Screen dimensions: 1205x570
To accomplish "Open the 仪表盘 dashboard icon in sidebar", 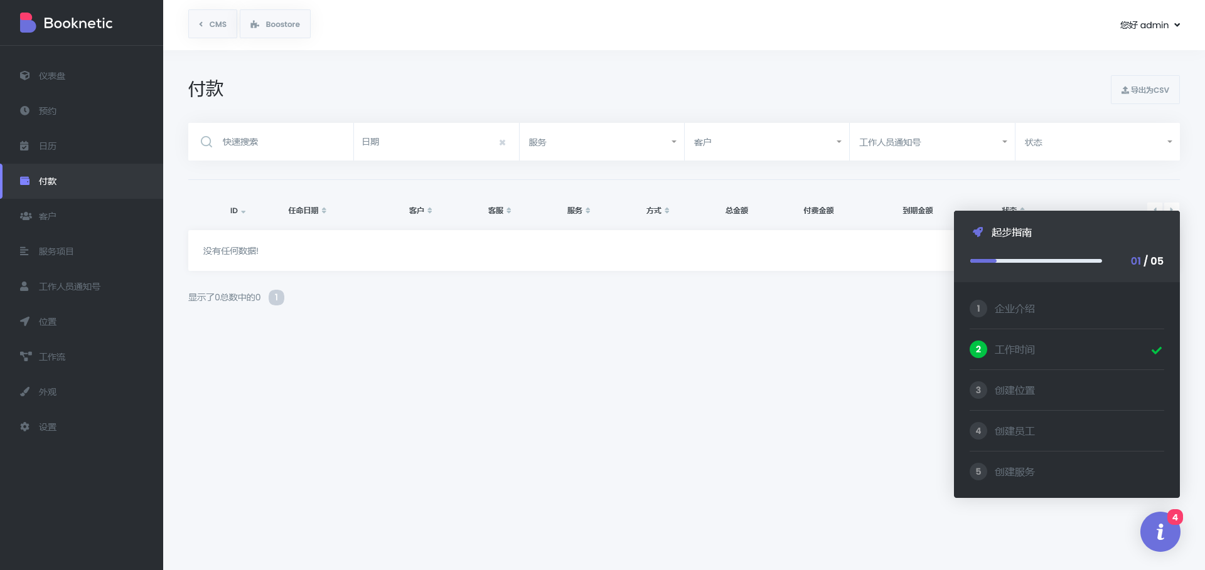I will pyautogui.click(x=25, y=75).
